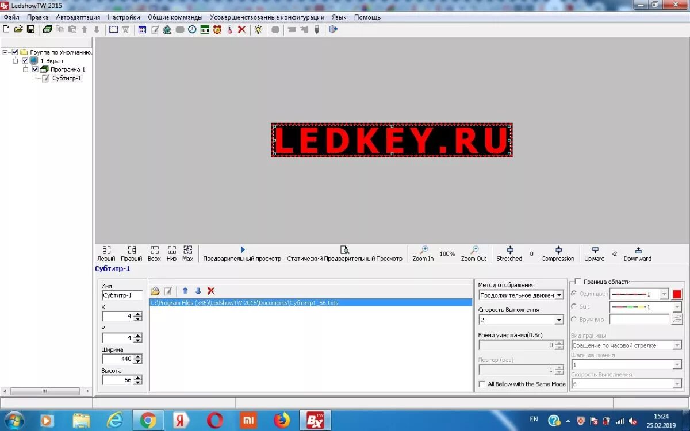Viewport: 690px width, 431px height.
Task: Open the Помощь menu
Action: (367, 17)
